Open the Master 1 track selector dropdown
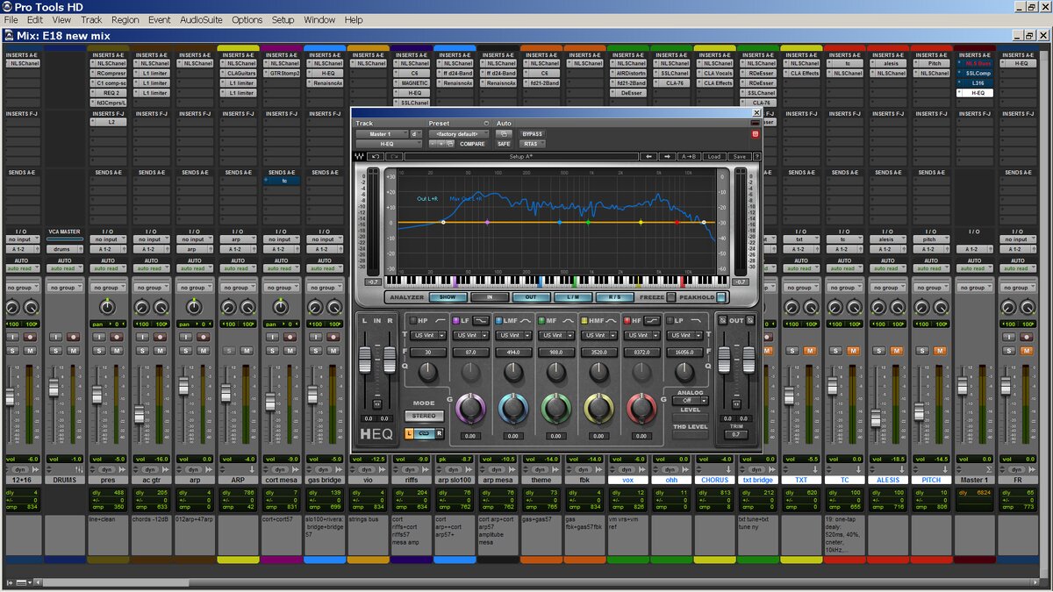Image resolution: width=1053 pixels, height=592 pixels. [381, 133]
